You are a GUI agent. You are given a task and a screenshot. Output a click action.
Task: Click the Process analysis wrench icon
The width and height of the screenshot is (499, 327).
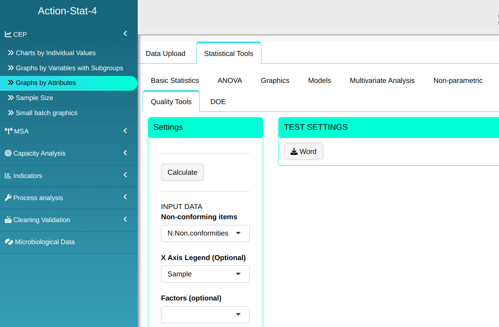(x=8, y=198)
